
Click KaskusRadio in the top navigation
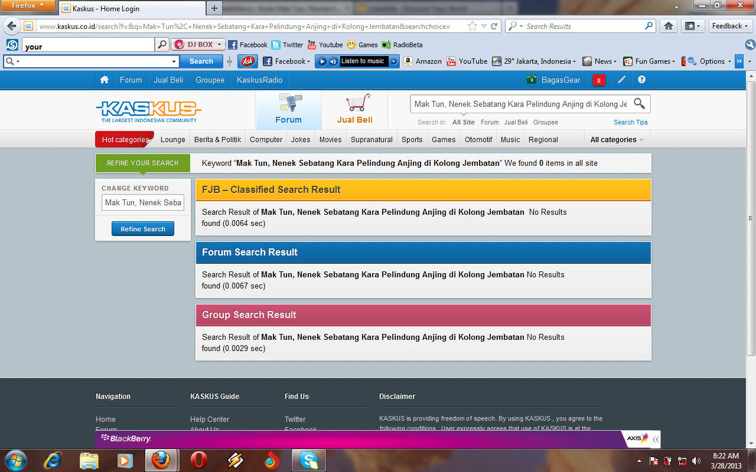click(260, 80)
